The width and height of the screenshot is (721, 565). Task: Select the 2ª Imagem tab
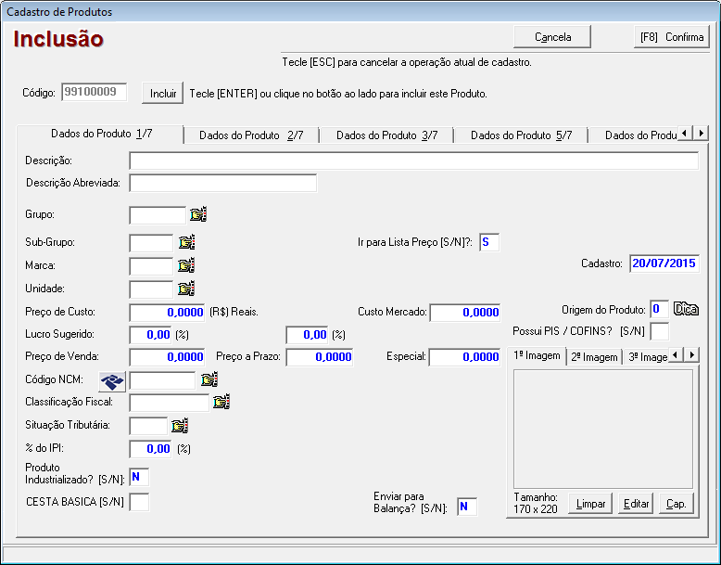pos(593,357)
